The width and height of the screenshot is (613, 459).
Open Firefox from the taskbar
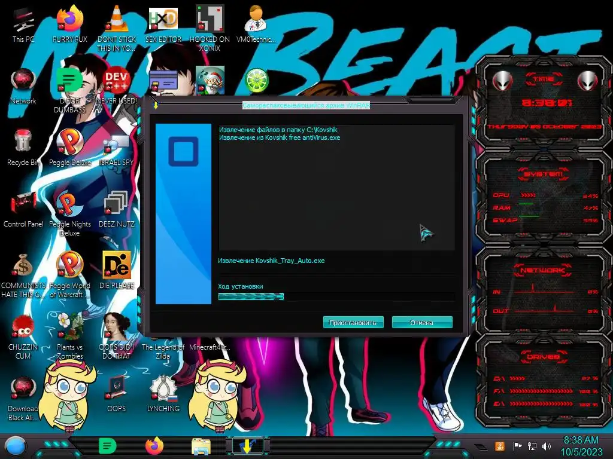[154, 446]
